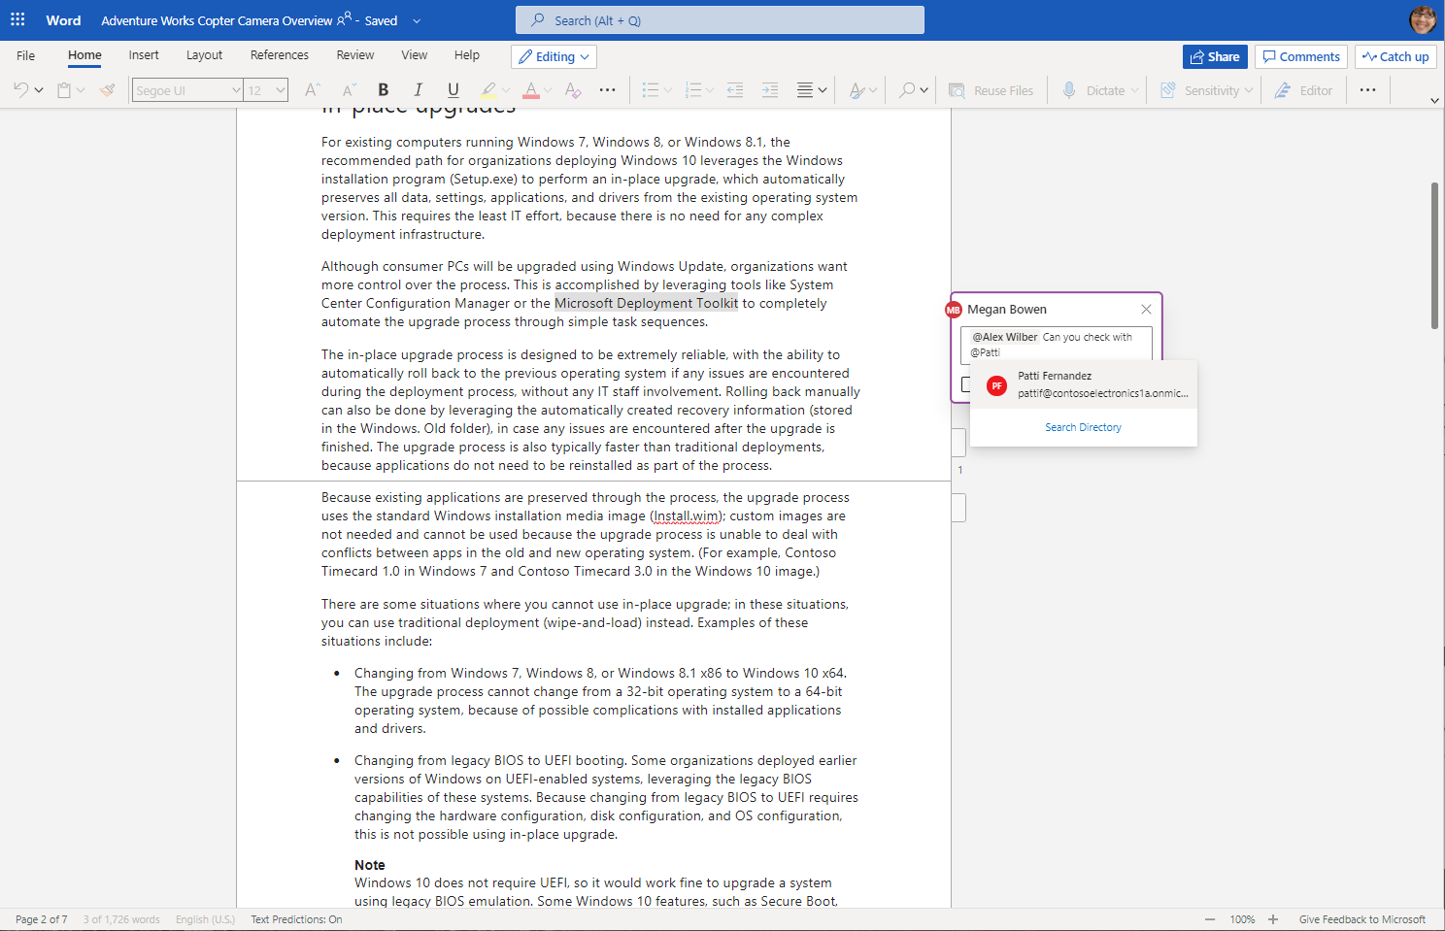Click the zoom in plus button
Viewport: 1445px width, 931px height.
(x=1273, y=919)
